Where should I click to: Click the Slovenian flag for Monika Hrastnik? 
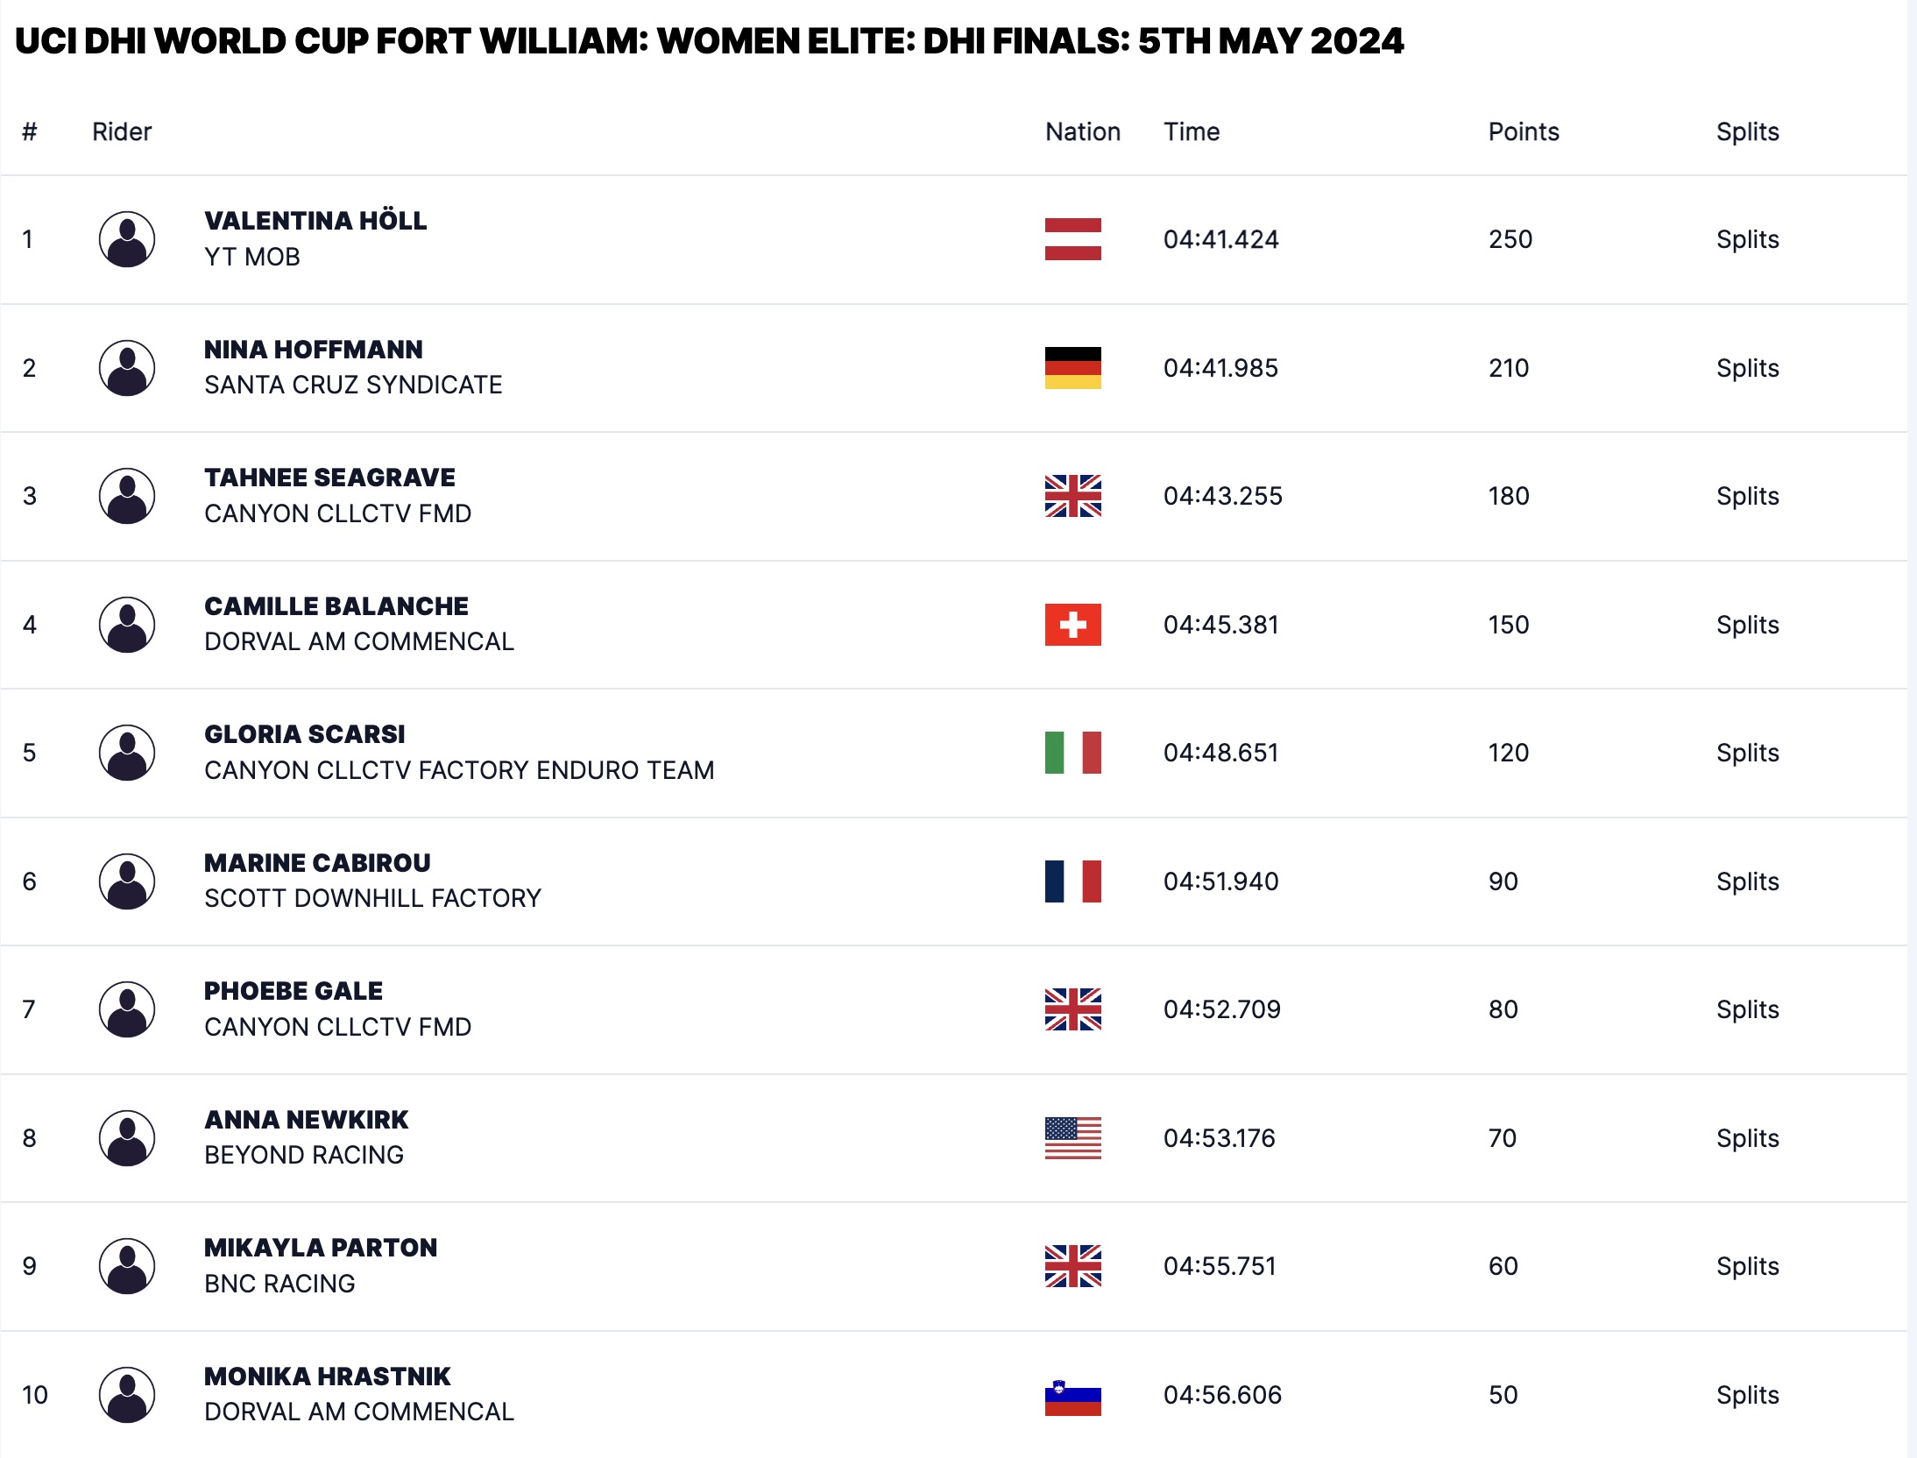[x=1072, y=1395]
